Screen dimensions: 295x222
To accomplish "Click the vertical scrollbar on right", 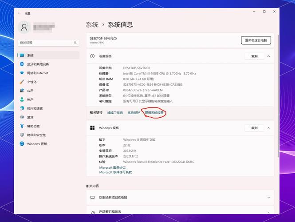I will coord(279,96).
